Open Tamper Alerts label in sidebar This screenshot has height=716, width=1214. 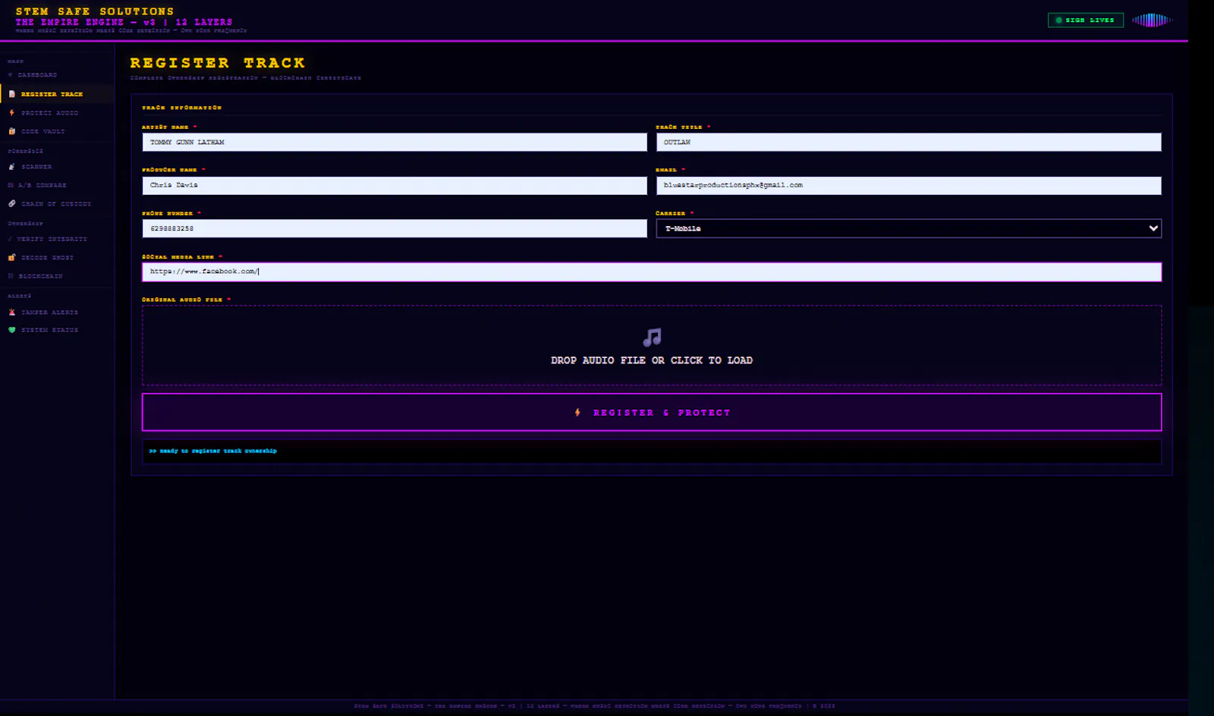[x=49, y=312]
